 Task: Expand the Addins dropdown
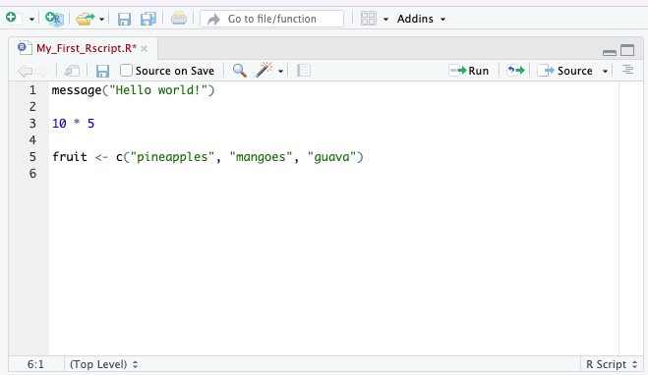(x=421, y=19)
